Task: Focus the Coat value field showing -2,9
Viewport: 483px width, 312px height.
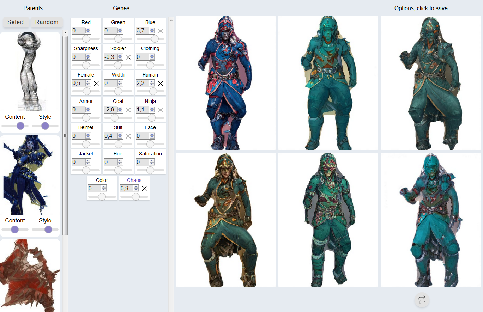Action: [113, 110]
